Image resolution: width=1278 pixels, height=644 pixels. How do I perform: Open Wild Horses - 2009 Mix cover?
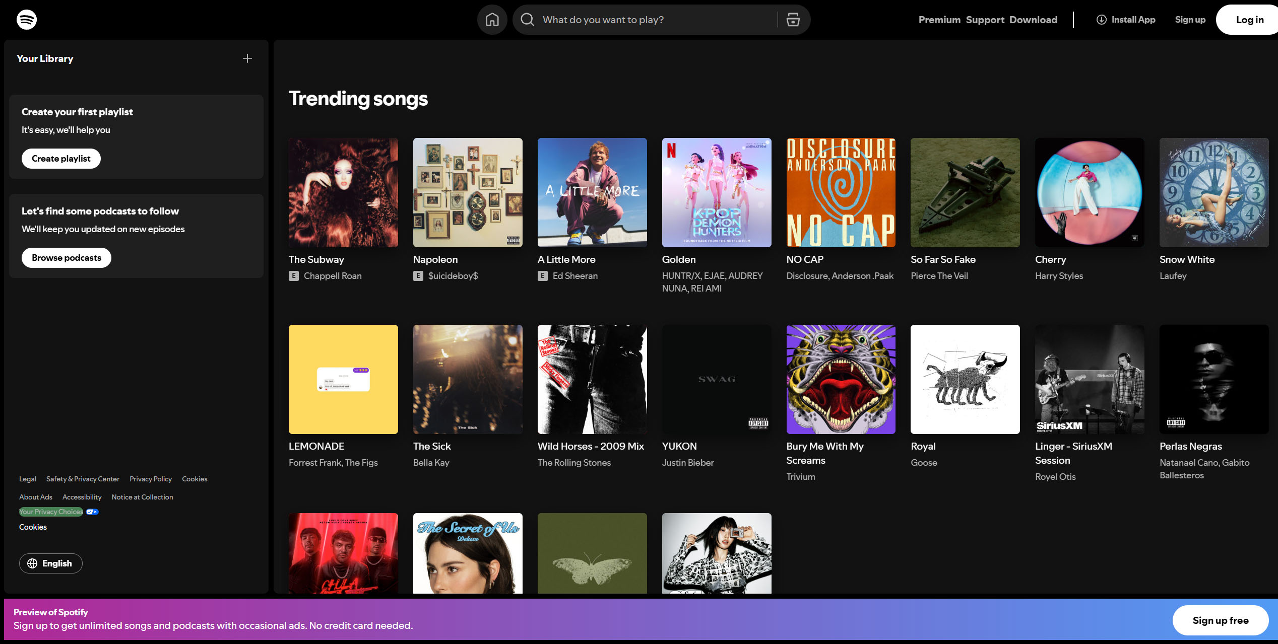click(x=592, y=379)
